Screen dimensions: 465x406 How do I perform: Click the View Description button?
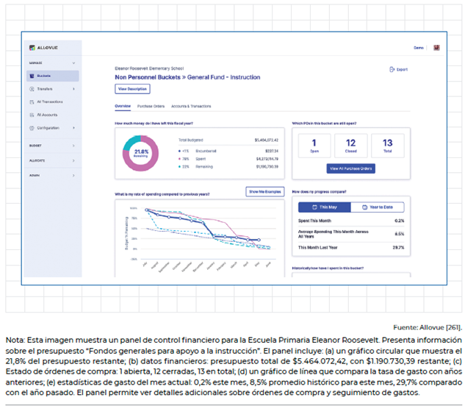[133, 89]
